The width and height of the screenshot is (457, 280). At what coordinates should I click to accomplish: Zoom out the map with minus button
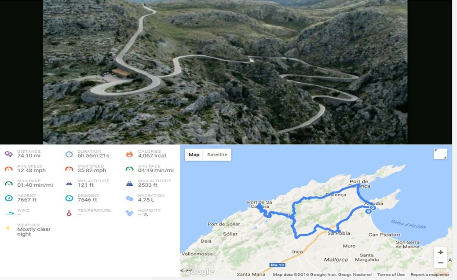[440, 263]
